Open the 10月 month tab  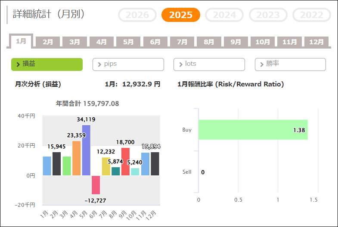tap(263, 42)
